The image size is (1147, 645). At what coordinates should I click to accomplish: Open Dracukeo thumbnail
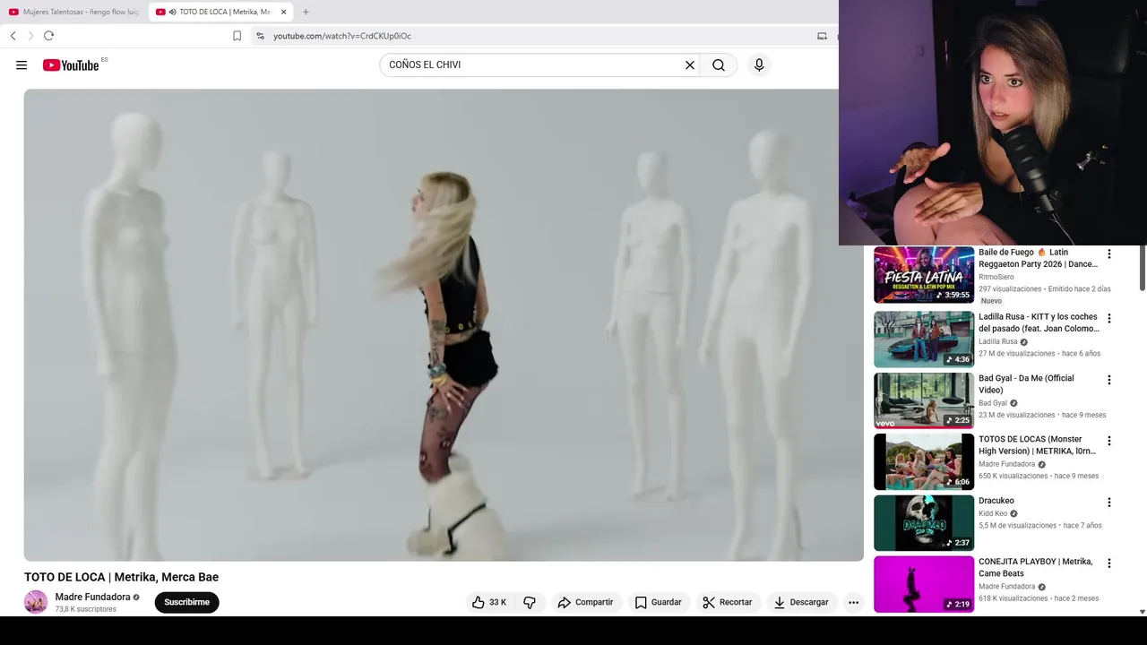(x=924, y=523)
